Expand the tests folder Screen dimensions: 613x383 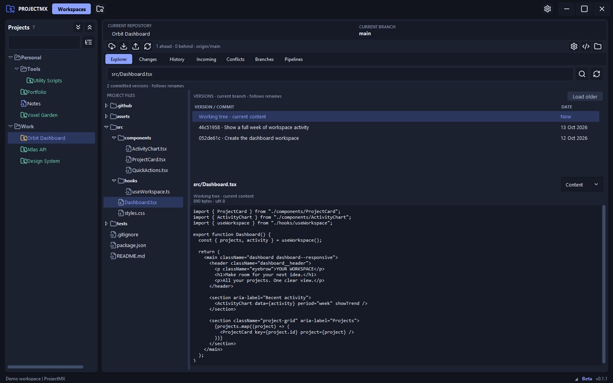(x=106, y=223)
